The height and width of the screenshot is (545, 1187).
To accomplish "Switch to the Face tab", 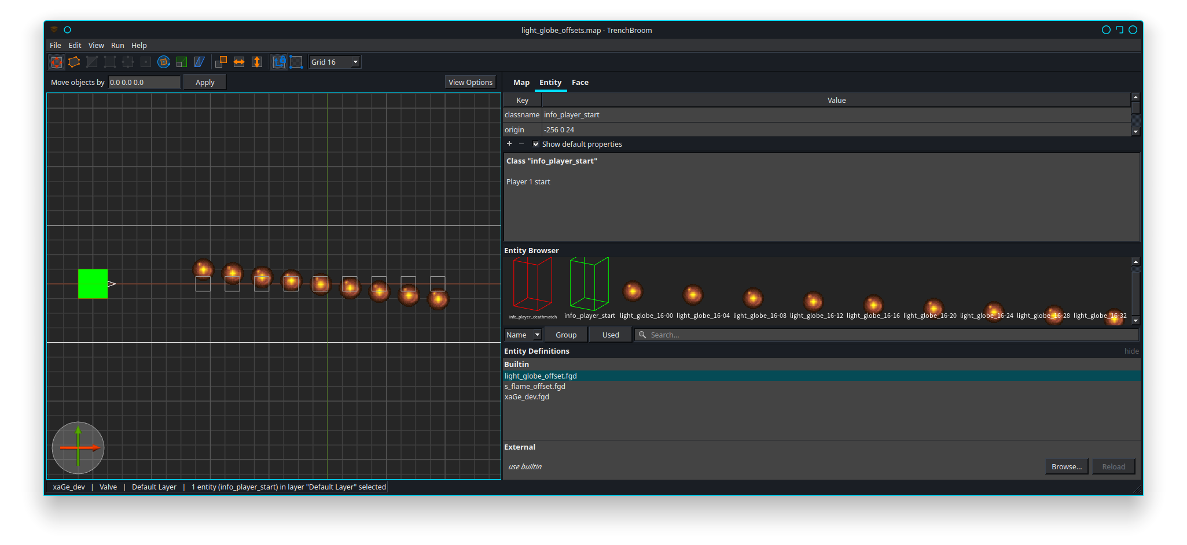I will point(580,82).
